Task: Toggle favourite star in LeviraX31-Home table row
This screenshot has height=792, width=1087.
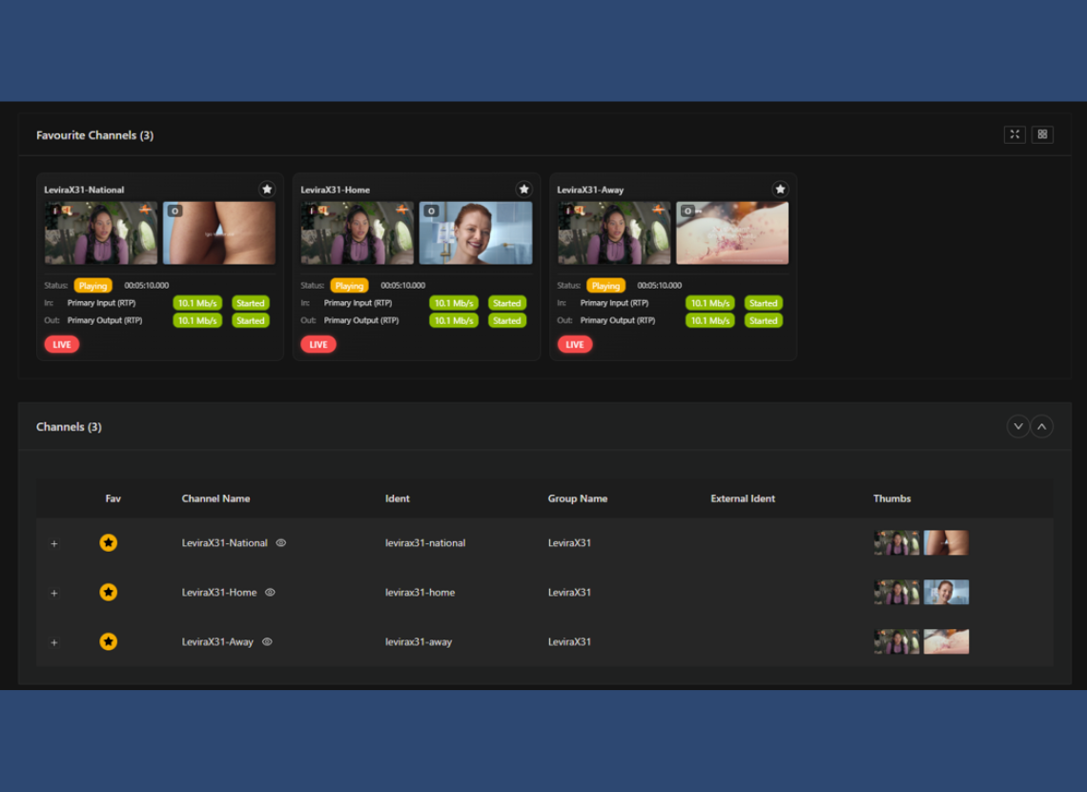Action: [109, 593]
